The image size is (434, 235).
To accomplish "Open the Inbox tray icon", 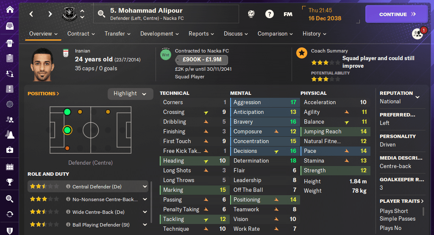I will coord(9,26).
